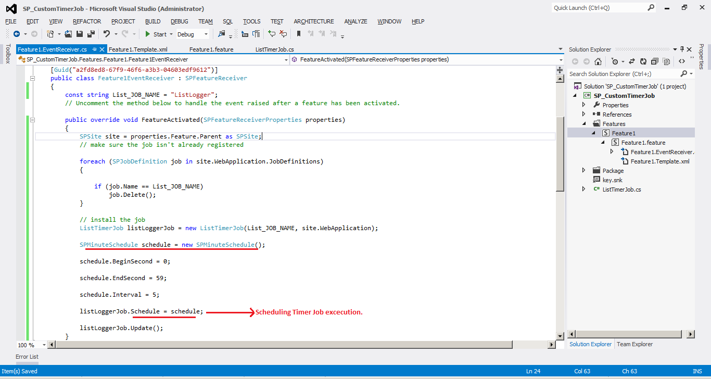Collapse the Features folder node

[583, 124]
